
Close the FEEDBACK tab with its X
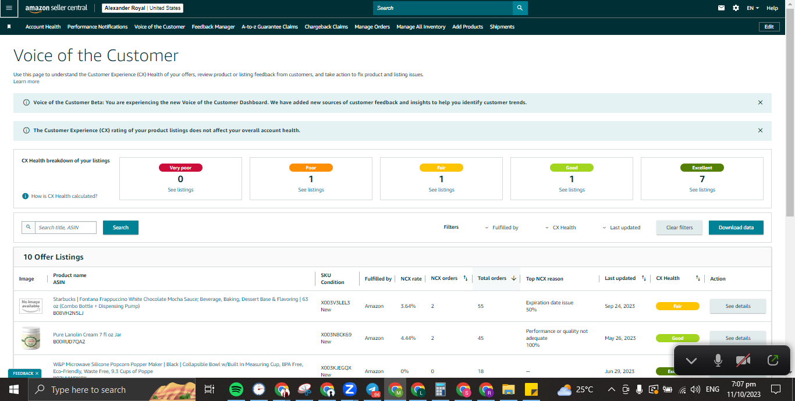(x=37, y=374)
